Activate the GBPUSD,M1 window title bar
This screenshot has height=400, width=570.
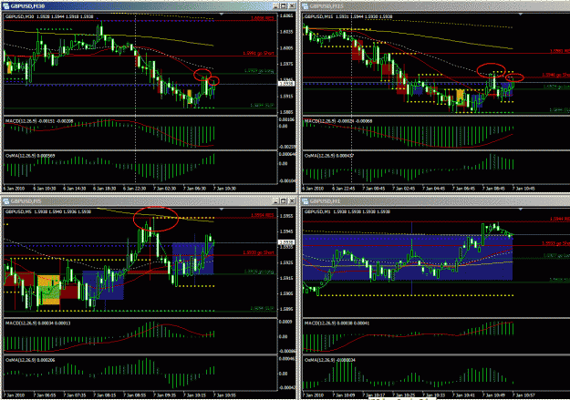click(x=436, y=200)
